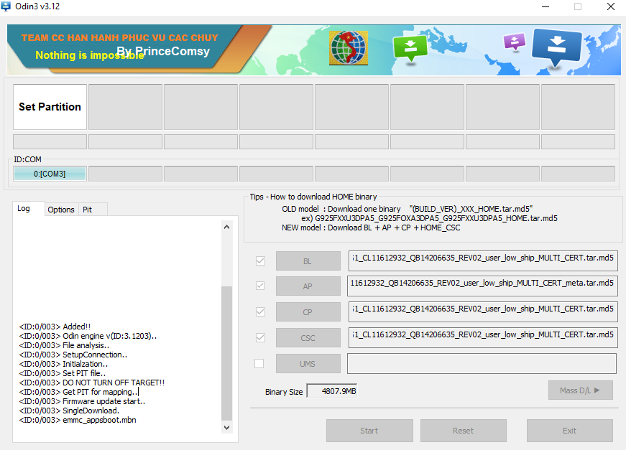The width and height of the screenshot is (626, 450).
Task: Click the large blue download icon
Action: coord(556,47)
